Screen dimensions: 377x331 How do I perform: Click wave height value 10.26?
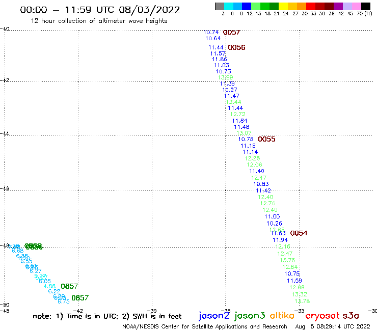[274, 224]
